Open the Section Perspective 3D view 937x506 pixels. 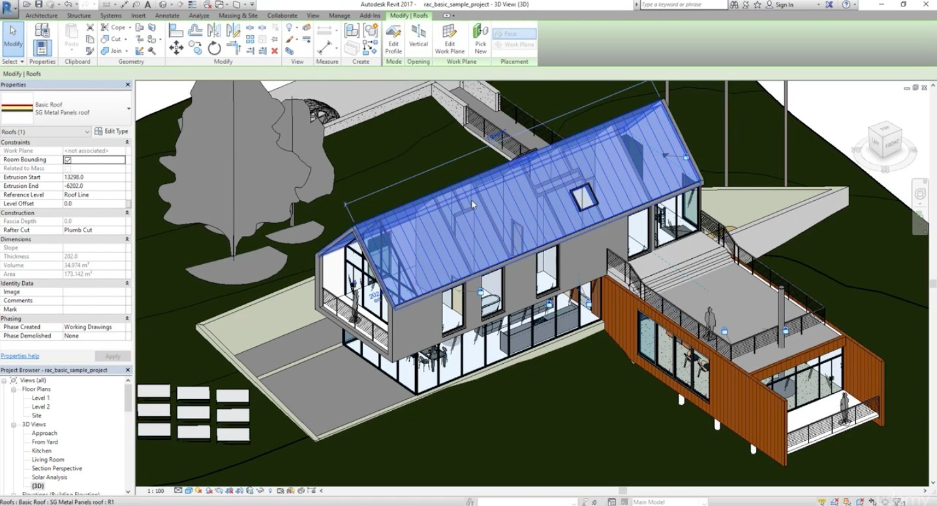pos(57,468)
